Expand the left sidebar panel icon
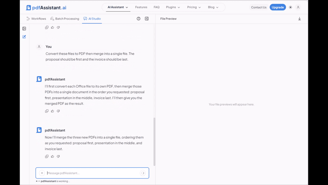The height and width of the screenshot is (185, 328). (24, 29)
